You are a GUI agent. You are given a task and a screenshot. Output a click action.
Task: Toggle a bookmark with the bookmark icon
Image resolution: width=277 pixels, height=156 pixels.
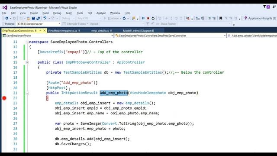click(x=221, y=18)
